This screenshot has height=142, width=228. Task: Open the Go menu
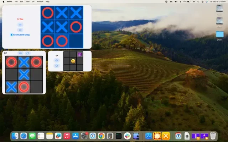(x=32, y=2)
